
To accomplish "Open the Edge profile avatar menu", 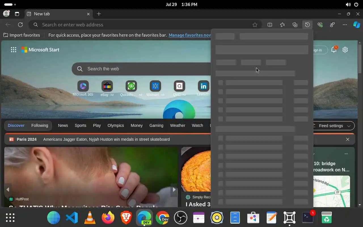I will (x=6, y=14).
